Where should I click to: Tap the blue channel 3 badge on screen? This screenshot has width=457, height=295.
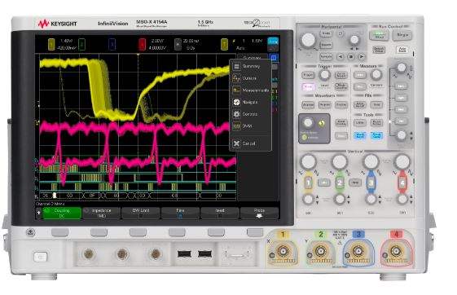tap(112, 44)
